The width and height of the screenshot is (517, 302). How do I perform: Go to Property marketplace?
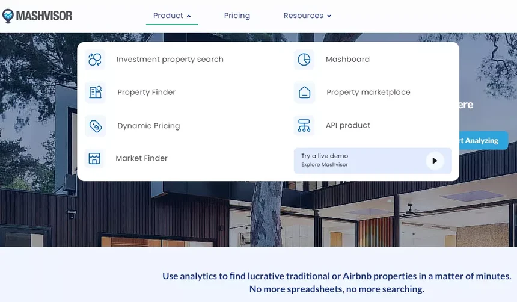(x=369, y=93)
